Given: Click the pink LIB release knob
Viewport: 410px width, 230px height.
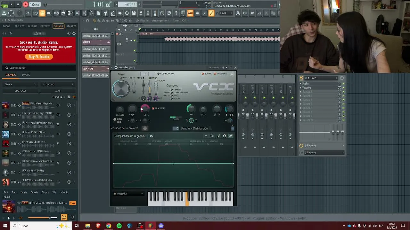Looking at the screenshot, I should [x=145, y=109].
